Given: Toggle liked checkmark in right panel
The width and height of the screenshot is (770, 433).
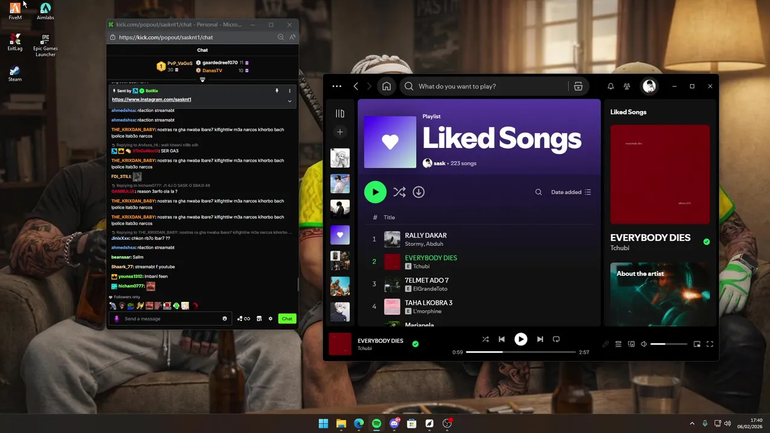Looking at the screenshot, I should point(706,242).
